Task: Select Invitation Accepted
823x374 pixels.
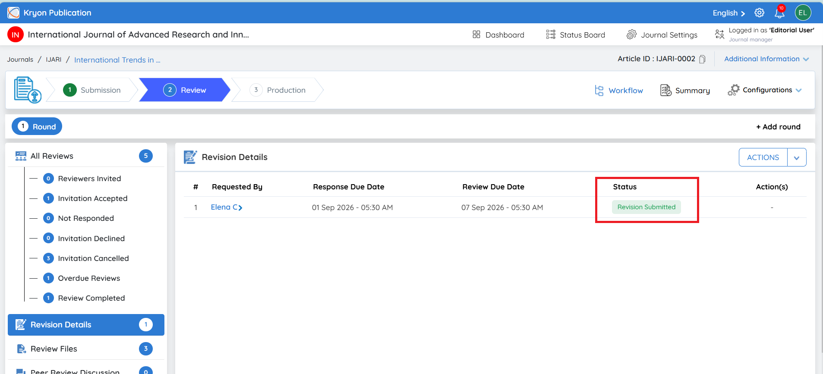Action: coord(85,198)
